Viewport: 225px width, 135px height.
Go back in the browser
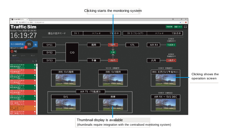[x=12, y=22]
